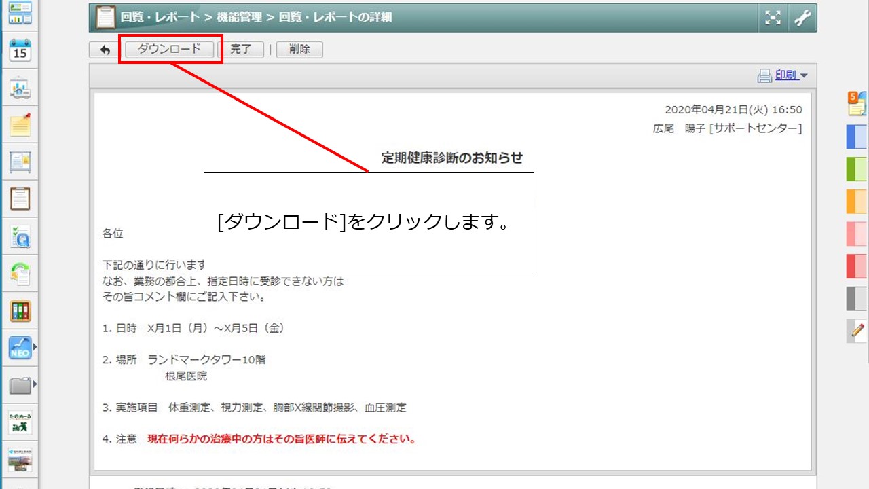Go to 機能管理 in the breadcrumb
Screen dimensions: 869x489
240,18
